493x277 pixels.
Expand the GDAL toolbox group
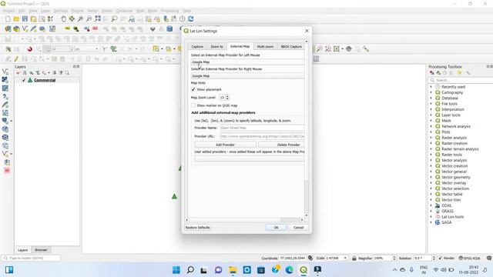pyautogui.click(x=431, y=205)
